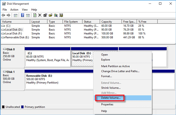Choose Help at bottom of context menu
176x115 pixels.
tap(123, 111)
